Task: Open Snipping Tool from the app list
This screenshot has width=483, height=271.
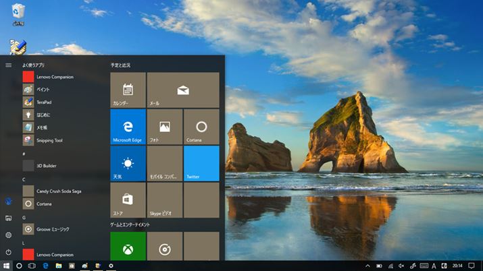Action: tap(49, 140)
